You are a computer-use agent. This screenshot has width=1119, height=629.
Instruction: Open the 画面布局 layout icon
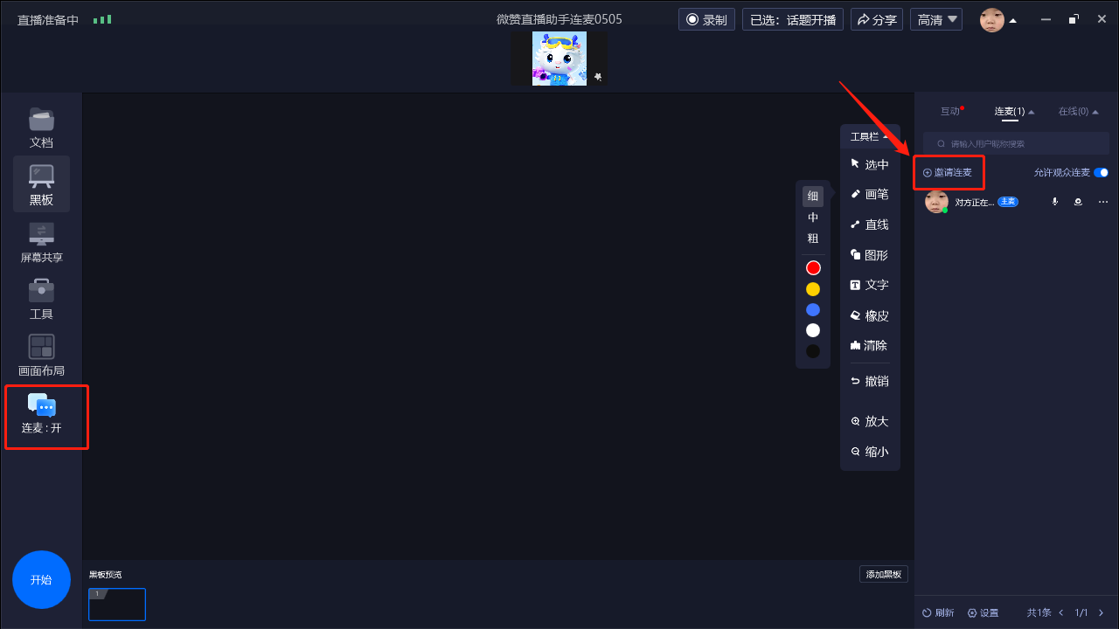point(41,356)
